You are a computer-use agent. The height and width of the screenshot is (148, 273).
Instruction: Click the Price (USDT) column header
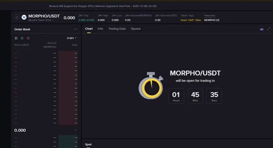click(x=22, y=45)
